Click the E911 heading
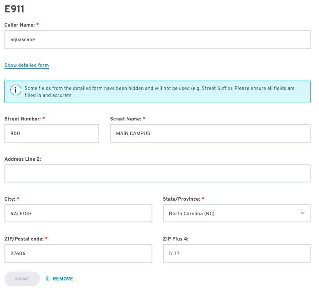This screenshot has height=295, width=319. tap(15, 9)
